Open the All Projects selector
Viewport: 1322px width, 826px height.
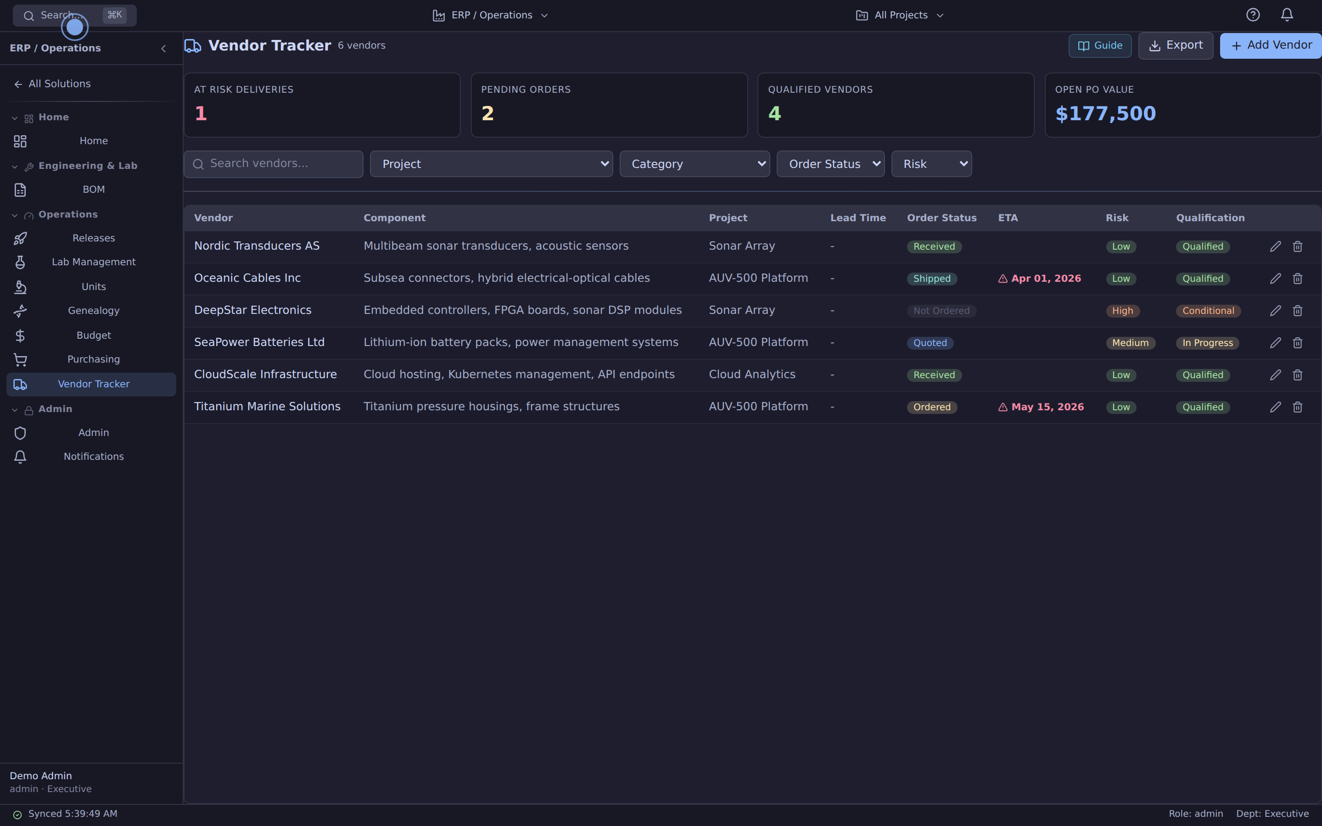(x=900, y=15)
